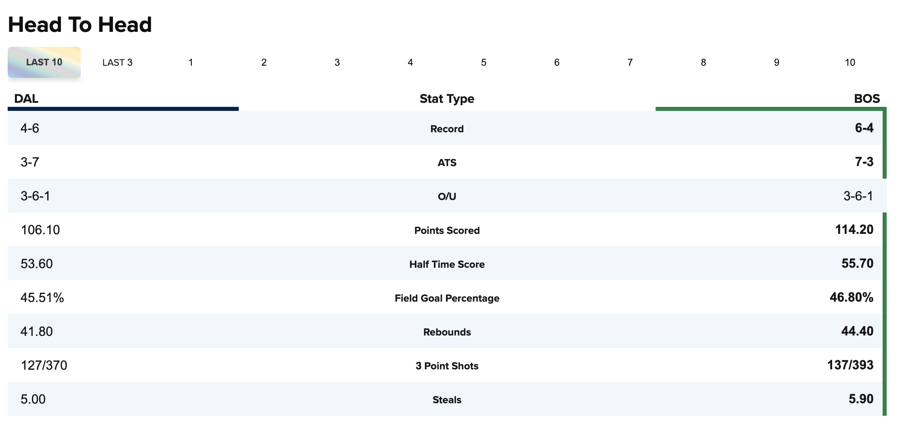The height and width of the screenshot is (425, 900).
Task: Click DAL ATS value 3-7
Action: coord(30,162)
